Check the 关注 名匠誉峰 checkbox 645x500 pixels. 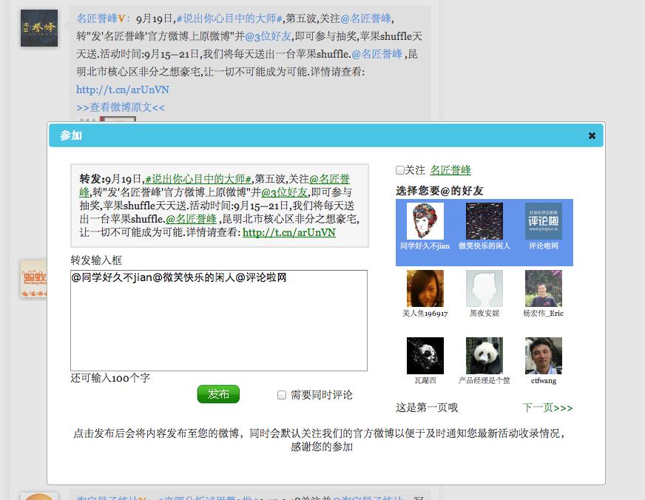399,170
